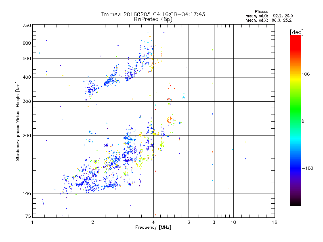Screen dimensions: 323x242
Task: Click the x-axis tick label '1'
Action: click(32, 222)
